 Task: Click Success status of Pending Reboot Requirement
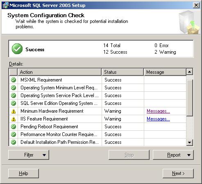pos(113,127)
